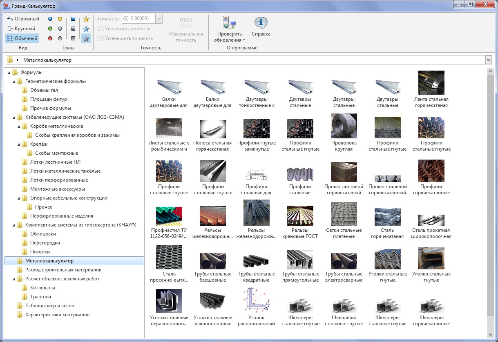This screenshot has width=498, height=342.
Task: Click the vertical scrollbar of the icon list
Action: 490,196
